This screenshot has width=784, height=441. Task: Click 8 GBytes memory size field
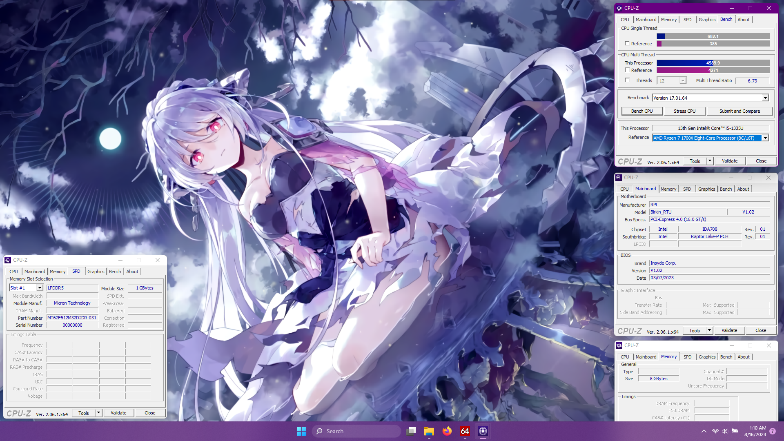658,379
